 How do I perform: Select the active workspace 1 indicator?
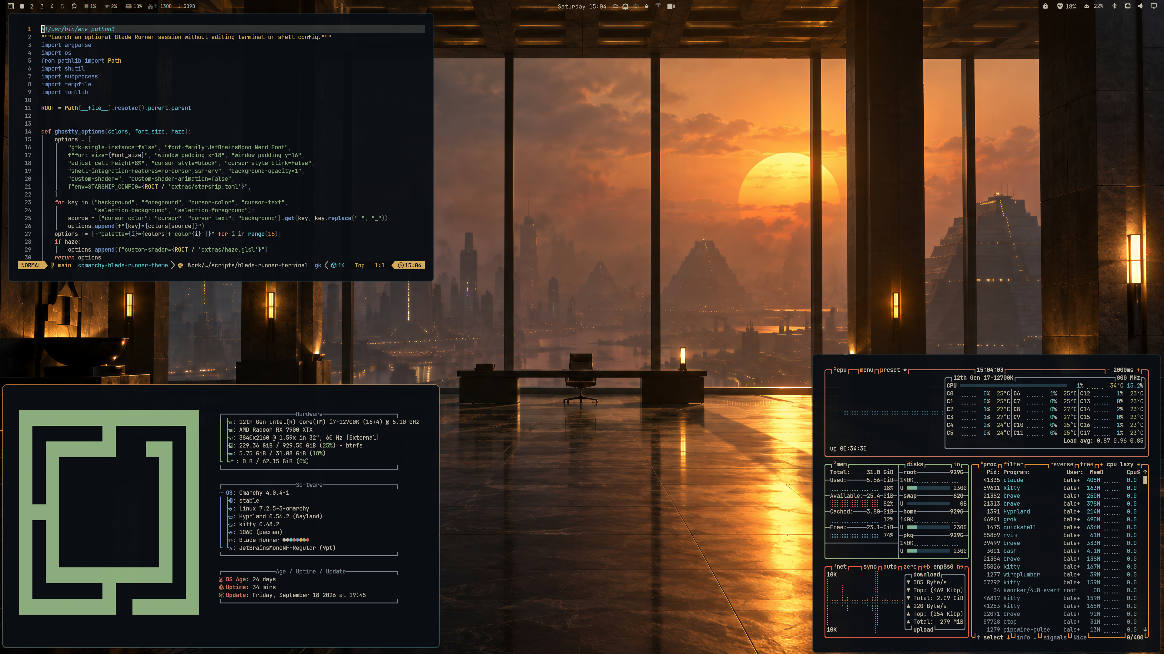[22, 6]
